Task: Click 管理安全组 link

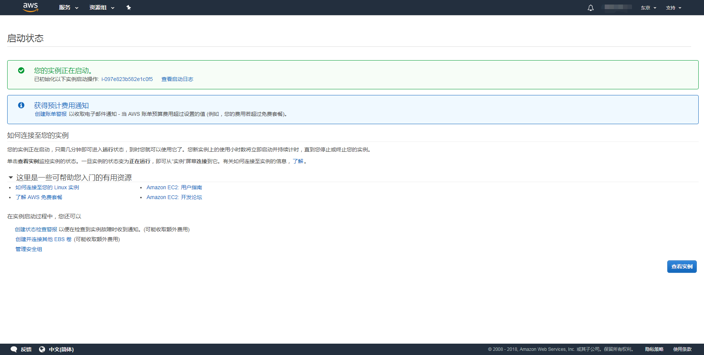Action: click(x=29, y=249)
